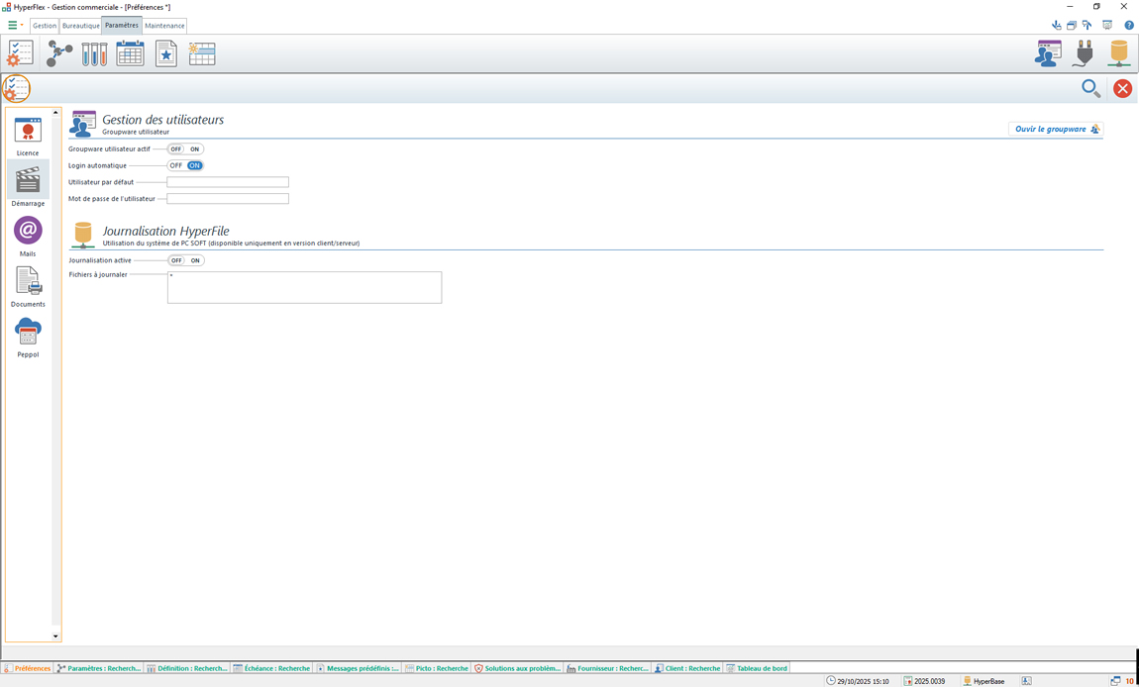Turn off the Login automatique switch
This screenshot has height=687, width=1139.
tap(176, 165)
